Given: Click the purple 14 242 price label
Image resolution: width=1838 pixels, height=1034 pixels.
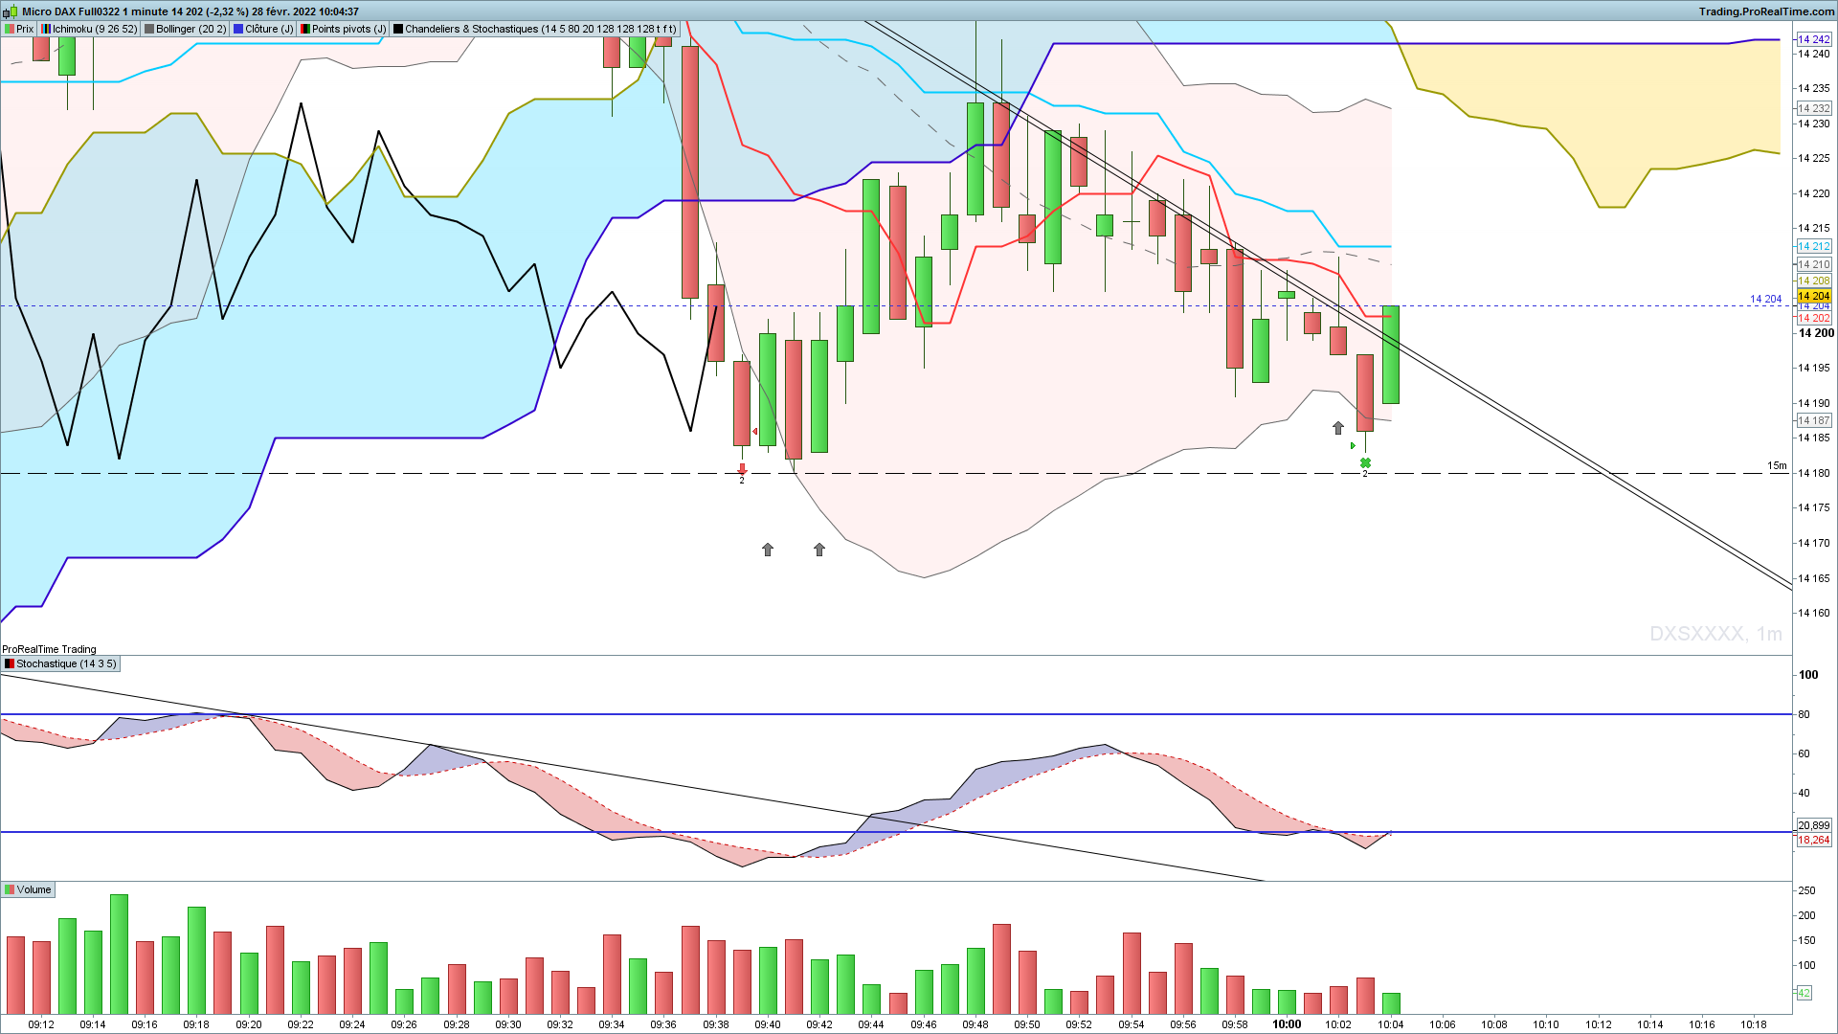Looking at the screenshot, I should pyautogui.click(x=1814, y=39).
